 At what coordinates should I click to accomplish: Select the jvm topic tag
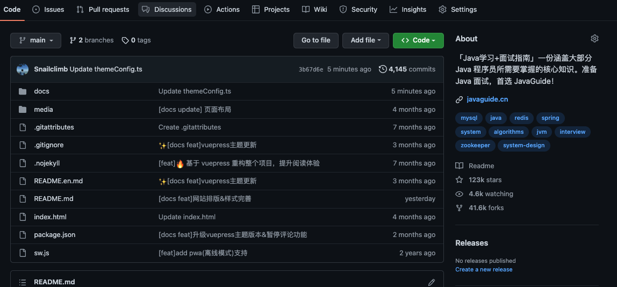542,132
